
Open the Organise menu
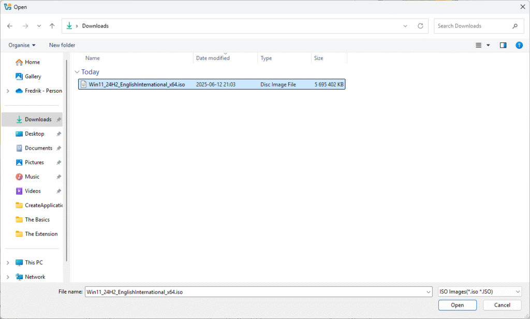[x=22, y=46]
